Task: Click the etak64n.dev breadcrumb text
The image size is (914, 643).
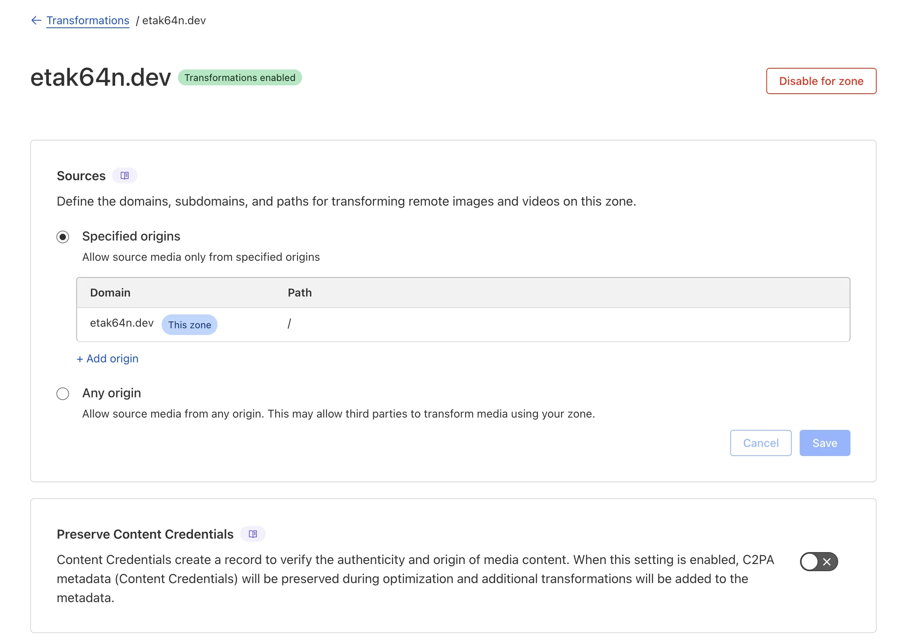Action: (x=174, y=20)
